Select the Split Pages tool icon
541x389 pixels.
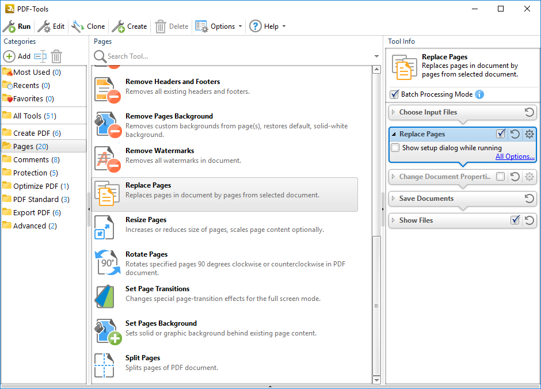click(x=108, y=365)
